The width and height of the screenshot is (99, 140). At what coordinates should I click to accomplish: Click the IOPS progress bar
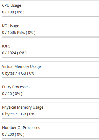(x=51, y=57)
